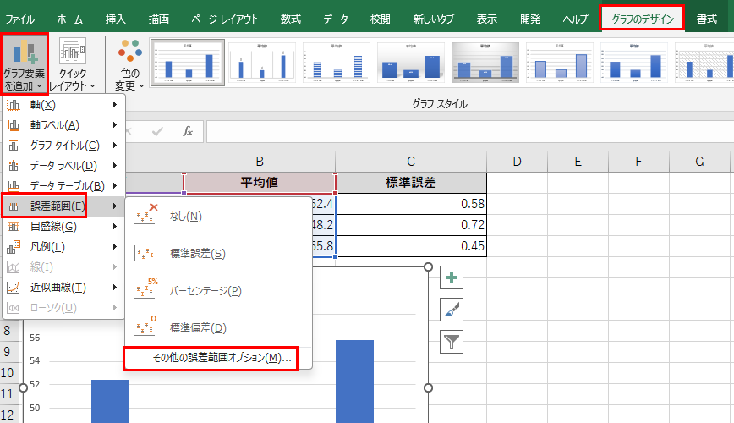Click the green plus chart elements button
734x423 pixels.
coord(452,277)
